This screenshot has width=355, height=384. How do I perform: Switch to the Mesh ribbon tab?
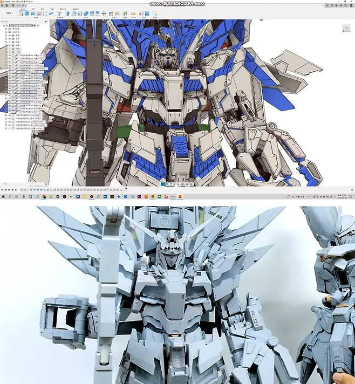tap(43, 9)
